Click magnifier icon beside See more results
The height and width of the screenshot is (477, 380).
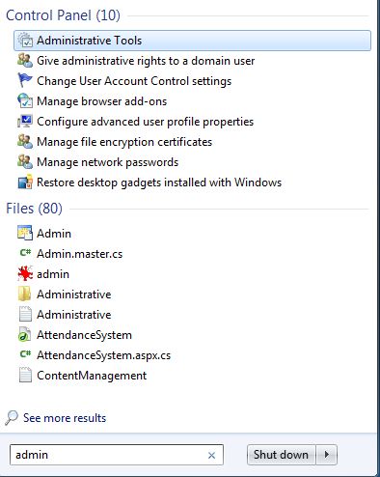[12, 418]
